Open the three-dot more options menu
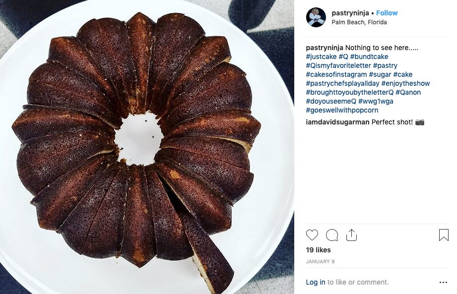This screenshot has width=457, height=294. tap(443, 283)
